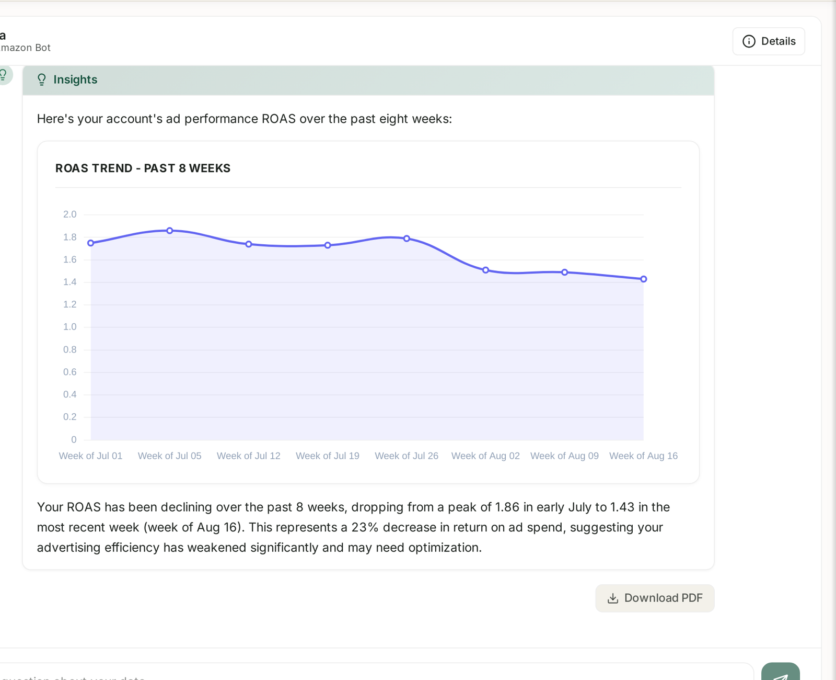Click the download arrow icon

coord(613,598)
